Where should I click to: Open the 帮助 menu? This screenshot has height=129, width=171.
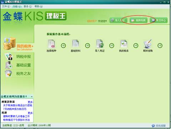point(39,6)
